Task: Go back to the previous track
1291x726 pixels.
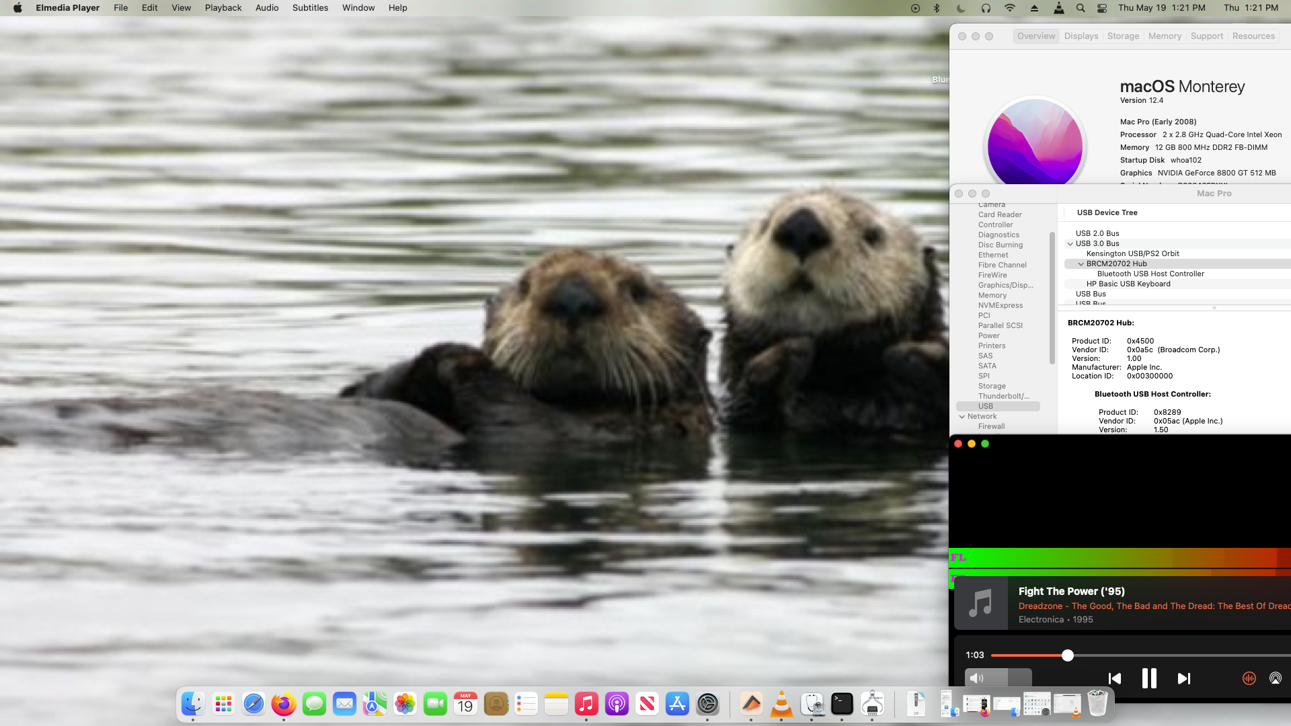Action: (x=1114, y=679)
